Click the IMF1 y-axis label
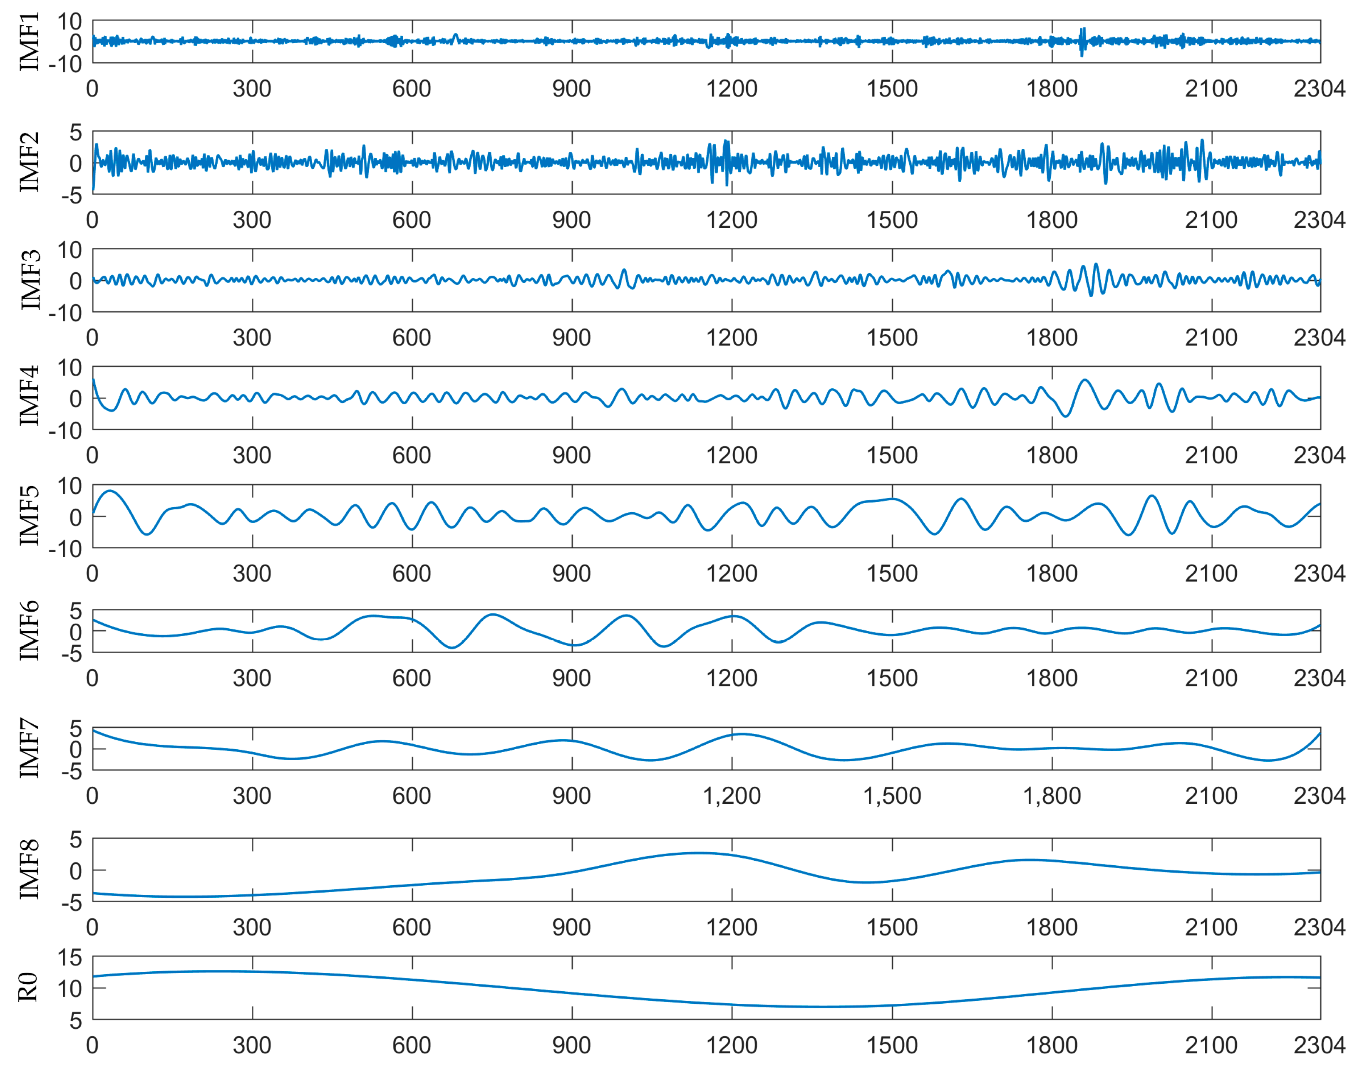The height and width of the screenshot is (1074, 1367). [x=29, y=42]
